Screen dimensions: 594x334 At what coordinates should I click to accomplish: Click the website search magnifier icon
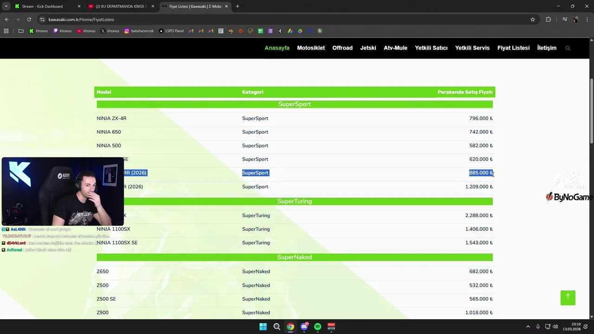point(568,48)
